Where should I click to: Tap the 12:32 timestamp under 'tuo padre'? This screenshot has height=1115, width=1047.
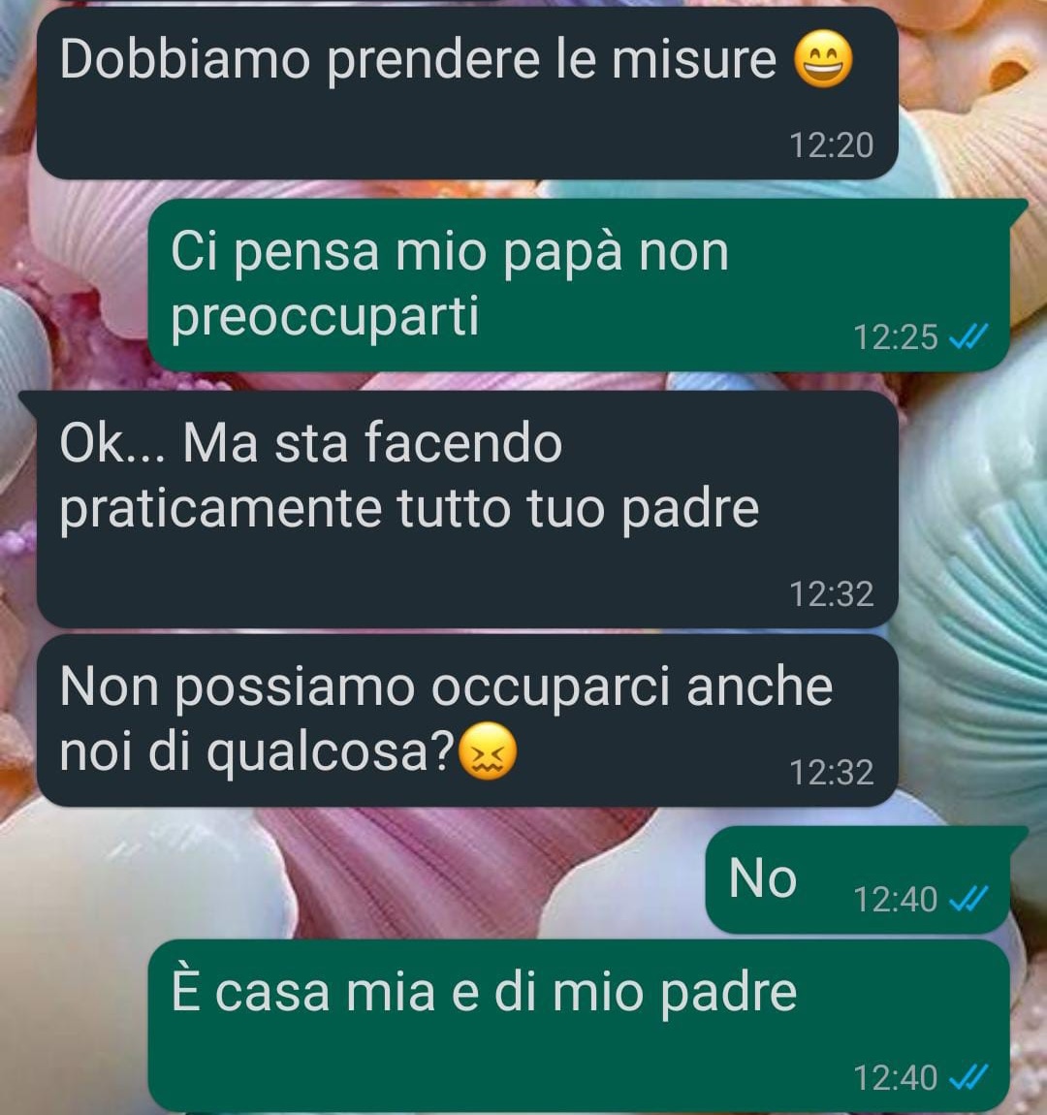pyautogui.click(x=831, y=593)
